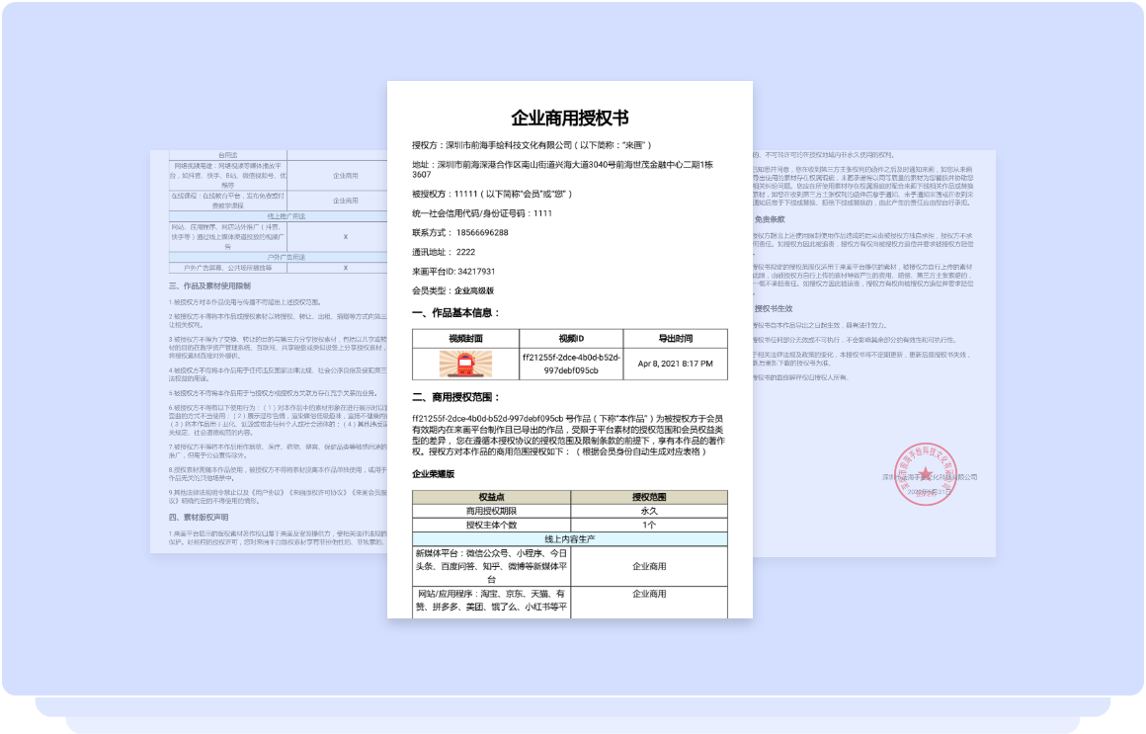This screenshot has width=1146, height=734.
Task: Click 企业商用 in the 新媒体平台 row
Action: [649, 566]
